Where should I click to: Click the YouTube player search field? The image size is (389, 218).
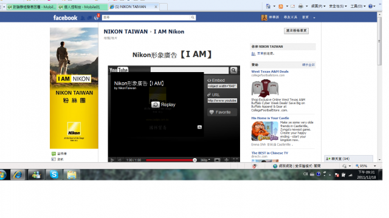point(189,70)
